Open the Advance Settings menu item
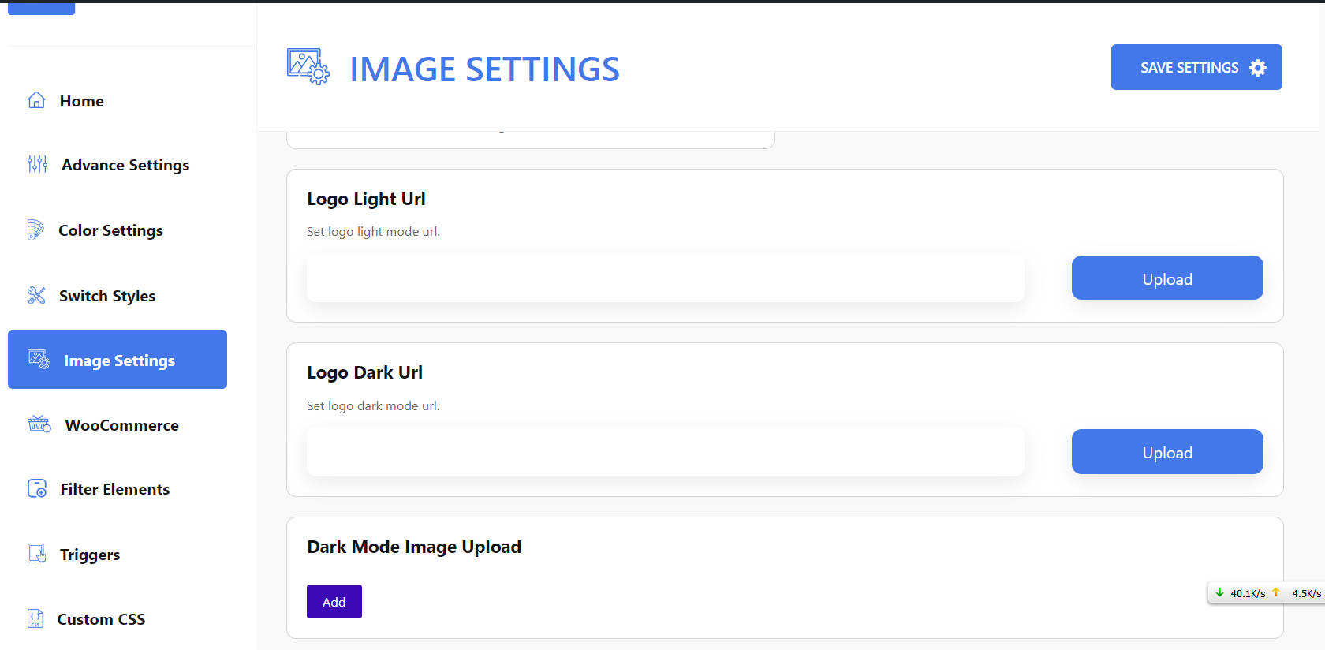The height and width of the screenshot is (650, 1325). [125, 165]
